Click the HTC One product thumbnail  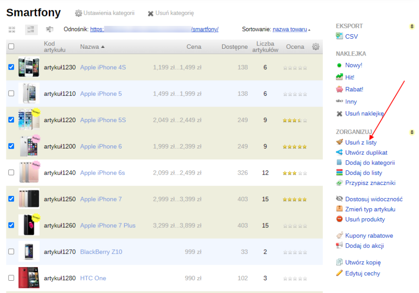[x=29, y=278]
